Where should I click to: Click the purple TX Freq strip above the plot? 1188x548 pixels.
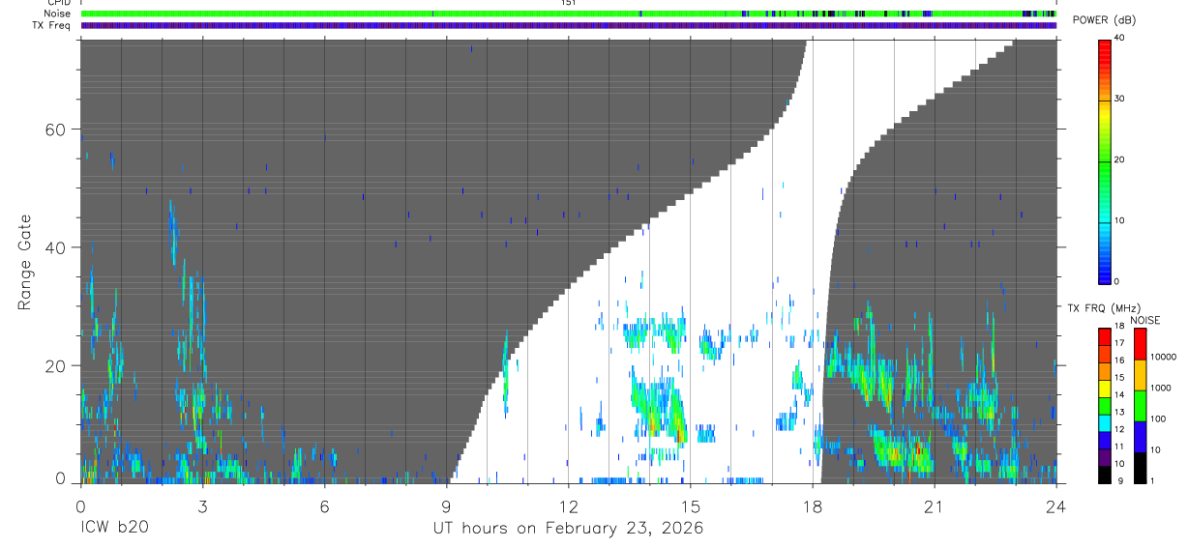(x=568, y=25)
